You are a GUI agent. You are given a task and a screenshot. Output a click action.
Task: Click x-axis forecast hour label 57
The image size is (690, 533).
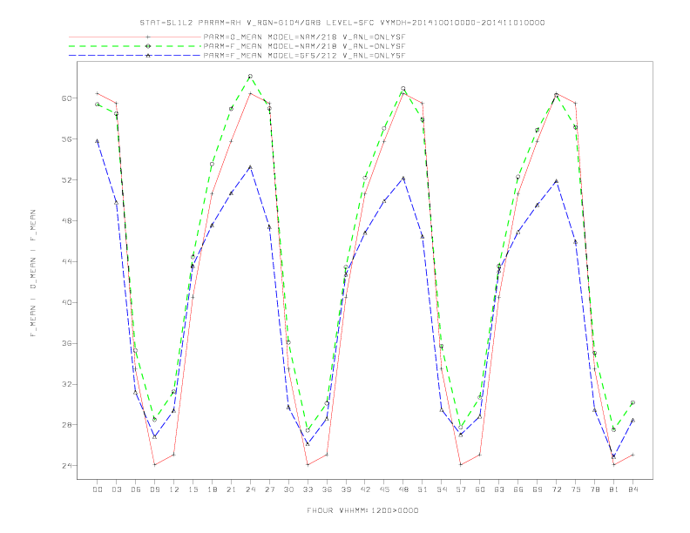[x=461, y=489]
